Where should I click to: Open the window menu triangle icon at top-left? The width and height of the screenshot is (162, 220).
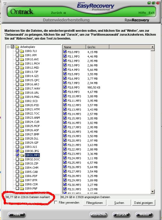coord(4,3)
